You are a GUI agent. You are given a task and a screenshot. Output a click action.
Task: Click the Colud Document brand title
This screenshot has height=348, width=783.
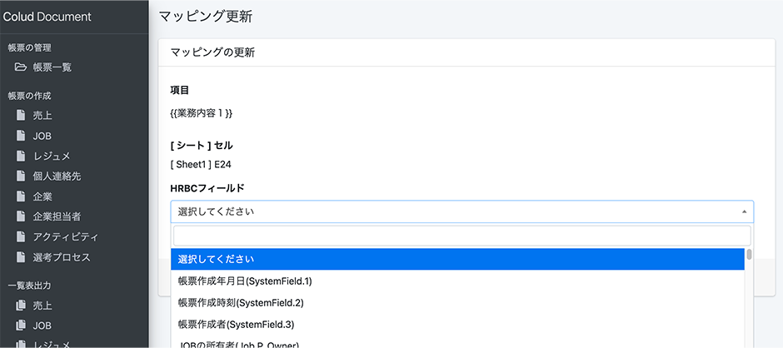[x=47, y=17]
